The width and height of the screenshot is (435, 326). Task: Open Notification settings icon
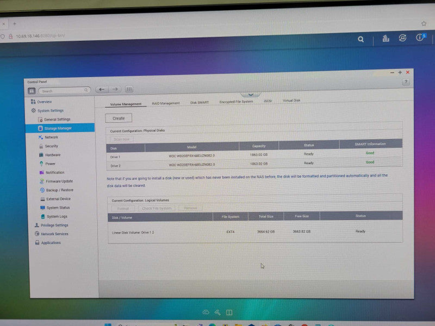[42, 172]
